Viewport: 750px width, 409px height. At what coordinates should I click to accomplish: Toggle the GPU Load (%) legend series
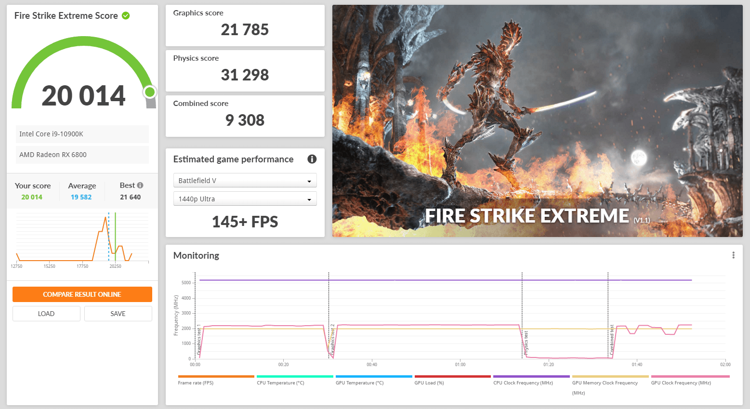pos(453,380)
